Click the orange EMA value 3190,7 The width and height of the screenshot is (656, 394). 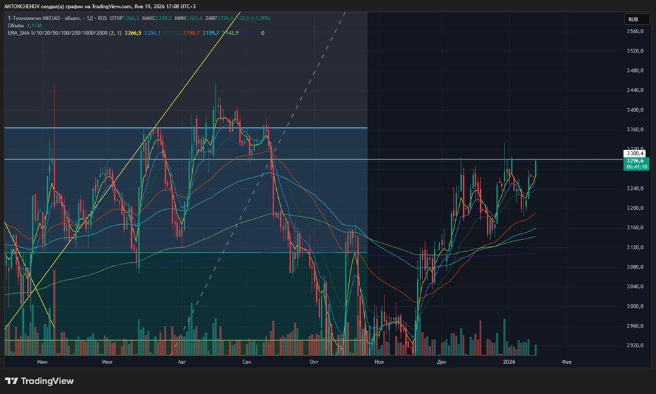coord(192,33)
